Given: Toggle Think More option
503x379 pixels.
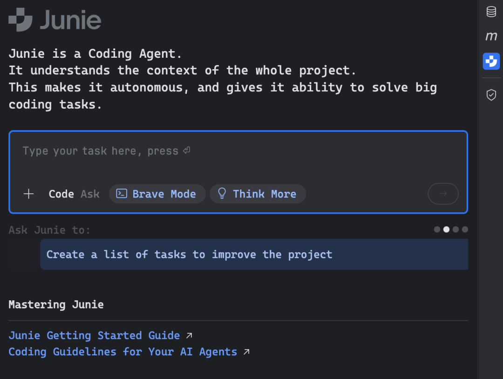Looking at the screenshot, I should [258, 194].
